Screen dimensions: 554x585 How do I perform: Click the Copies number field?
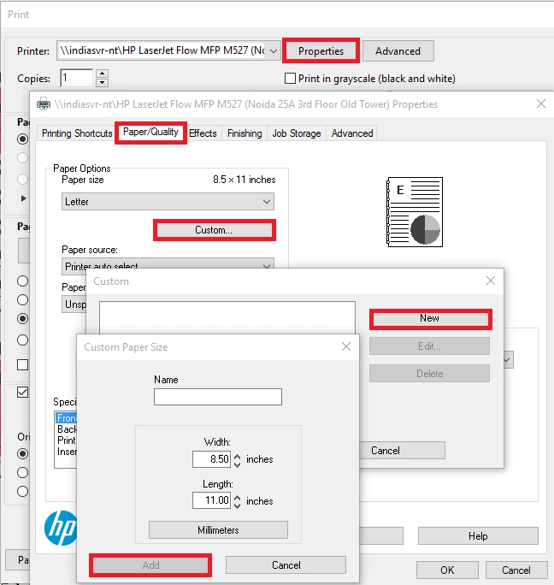click(76, 78)
